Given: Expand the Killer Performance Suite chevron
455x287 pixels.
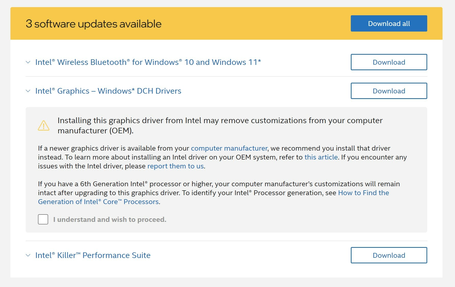Looking at the screenshot, I should pos(28,255).
